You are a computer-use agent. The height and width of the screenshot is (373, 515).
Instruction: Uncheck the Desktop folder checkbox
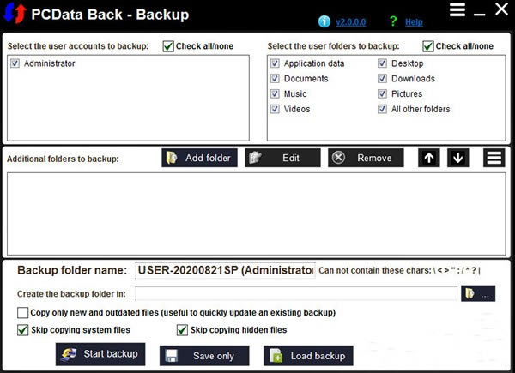click(382, 63)
